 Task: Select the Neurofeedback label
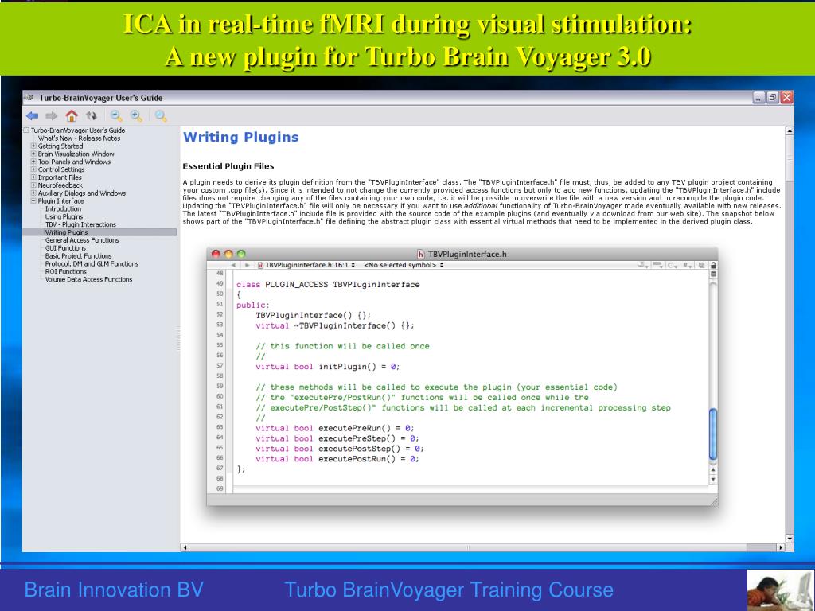click(x=60, y=185)
